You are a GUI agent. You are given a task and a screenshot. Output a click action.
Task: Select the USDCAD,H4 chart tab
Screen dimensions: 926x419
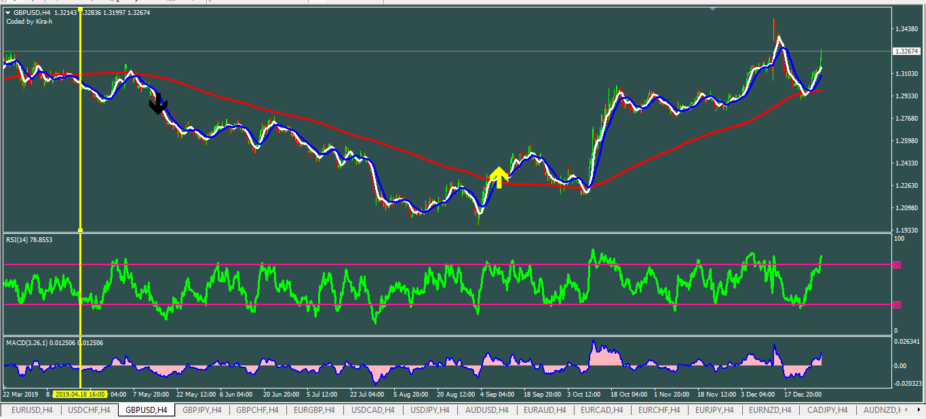click(371, 410)
